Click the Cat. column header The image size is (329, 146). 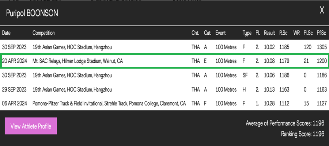(208, 33)
